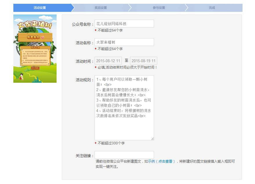This screenshot has height=184, width=255.
Task: Open the start date picker 2015-08-12
Action: pos(108,61)
